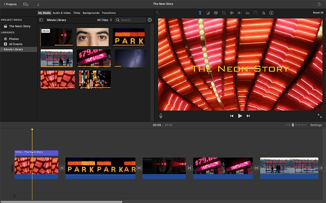The image size is (326, 203).
Task: Open the Color Correction palette tool
Action: click(x=216, y=13)
